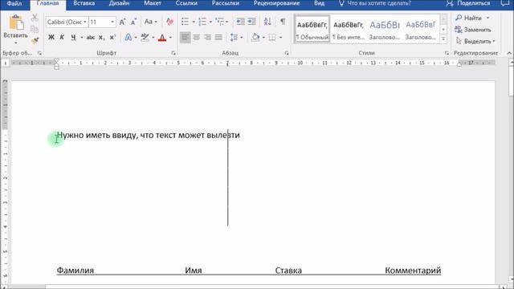The image size is (514, 289).
Task: Switch to the Вставка tab
Action: click(x=84, y=3)
